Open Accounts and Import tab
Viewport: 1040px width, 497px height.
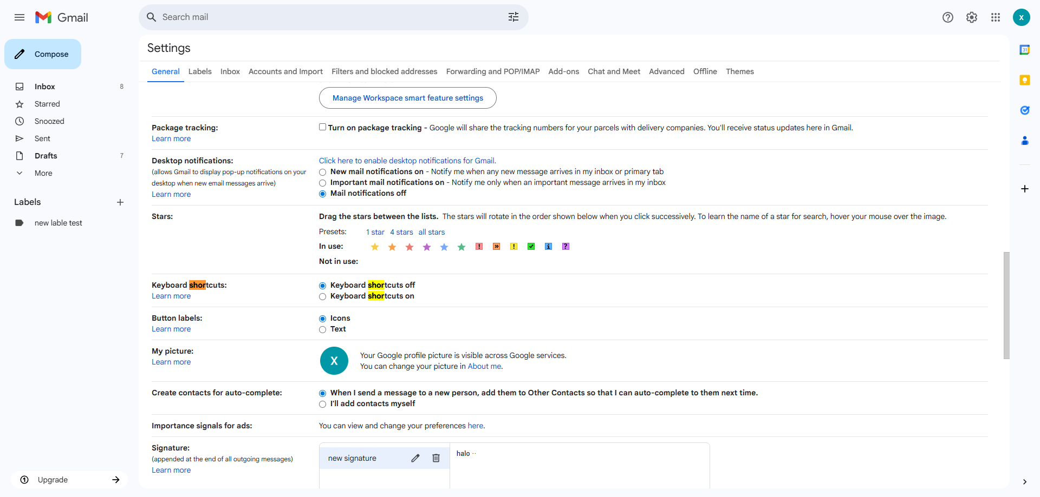click(x=285, y=71)
